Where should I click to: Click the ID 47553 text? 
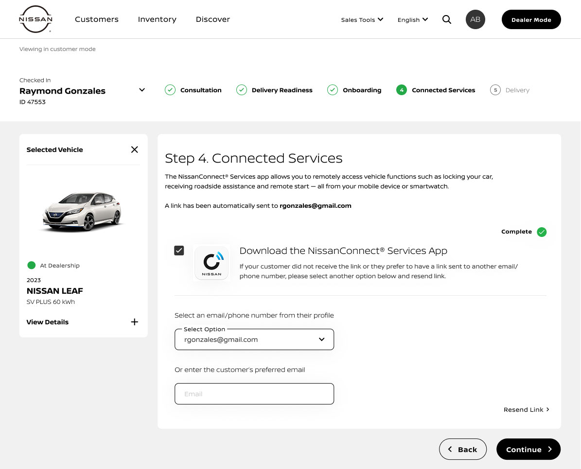click(x=32, y=102)
